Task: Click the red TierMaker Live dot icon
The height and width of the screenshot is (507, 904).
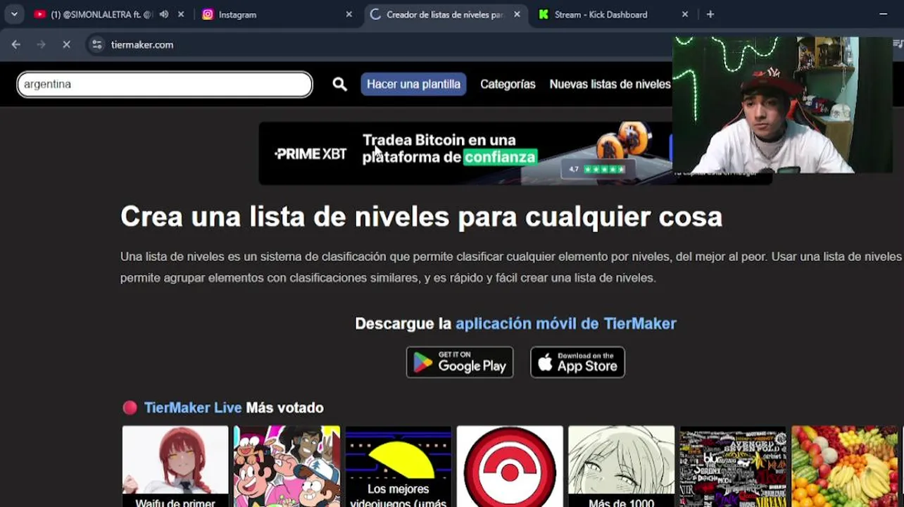Action: click(130, 408)
